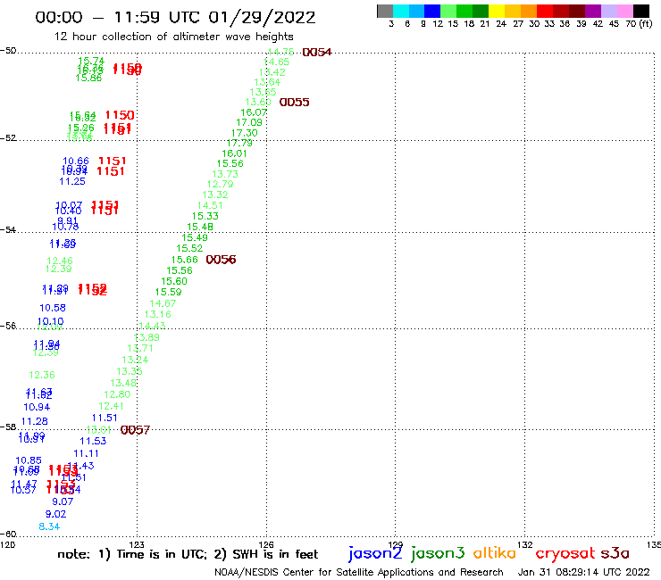The width and height of the screenshot is (661, 580).
Task: Click the wave height value '14.67'
Action: click(163, 303)
